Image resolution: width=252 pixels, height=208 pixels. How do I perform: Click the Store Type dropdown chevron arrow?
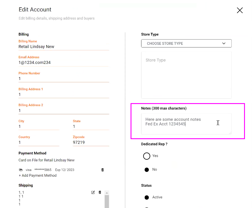point(224,43)
